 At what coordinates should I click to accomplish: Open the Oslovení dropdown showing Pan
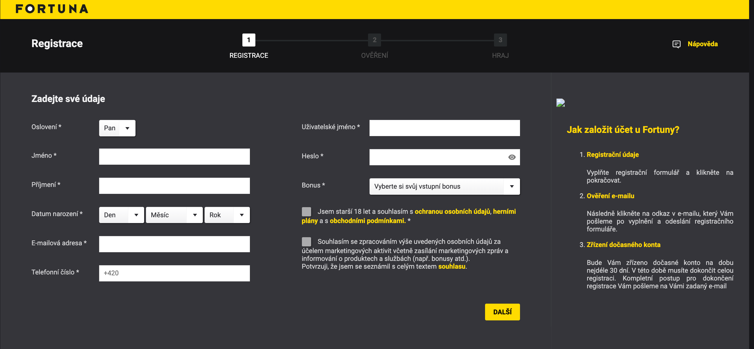pyautogui.click(x=117, y=128)
